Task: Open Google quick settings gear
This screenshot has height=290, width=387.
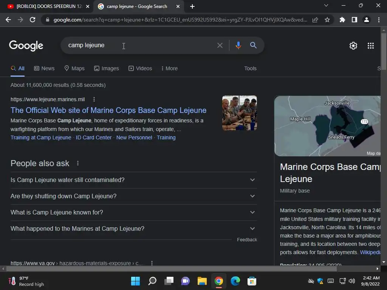Action: click(353, 46)
